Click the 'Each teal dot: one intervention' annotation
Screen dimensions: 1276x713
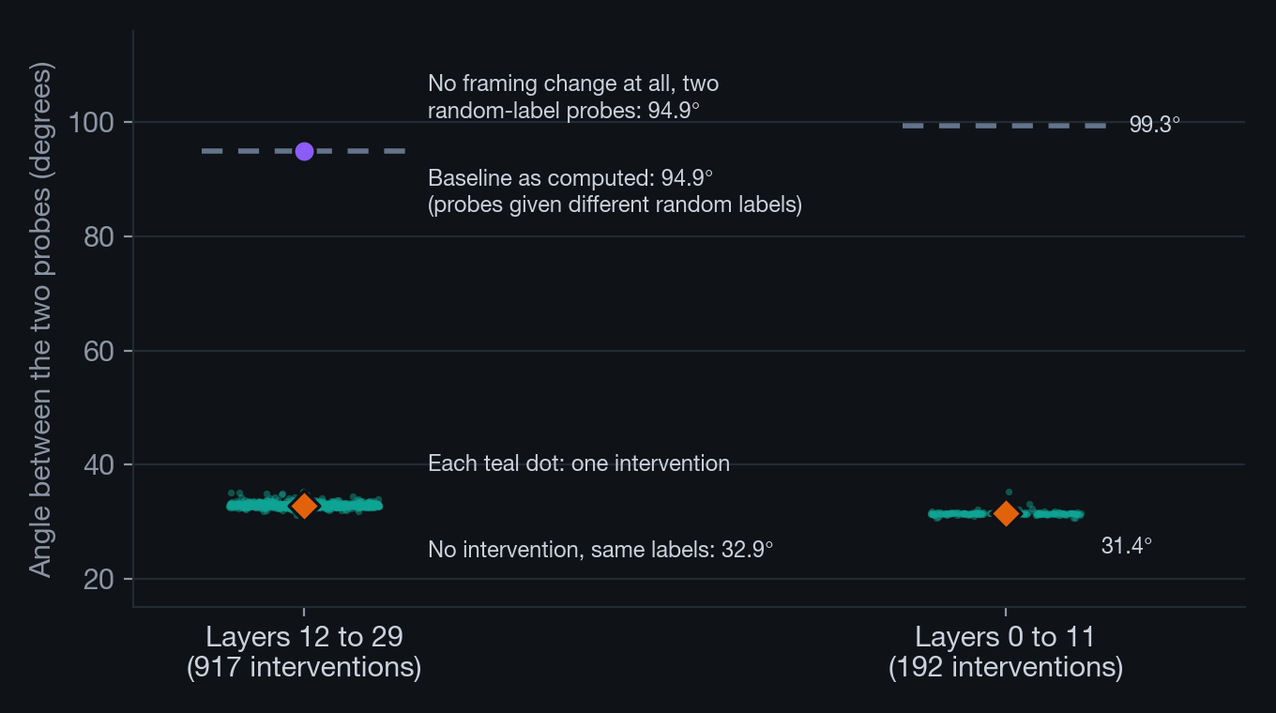click(579, 463)
